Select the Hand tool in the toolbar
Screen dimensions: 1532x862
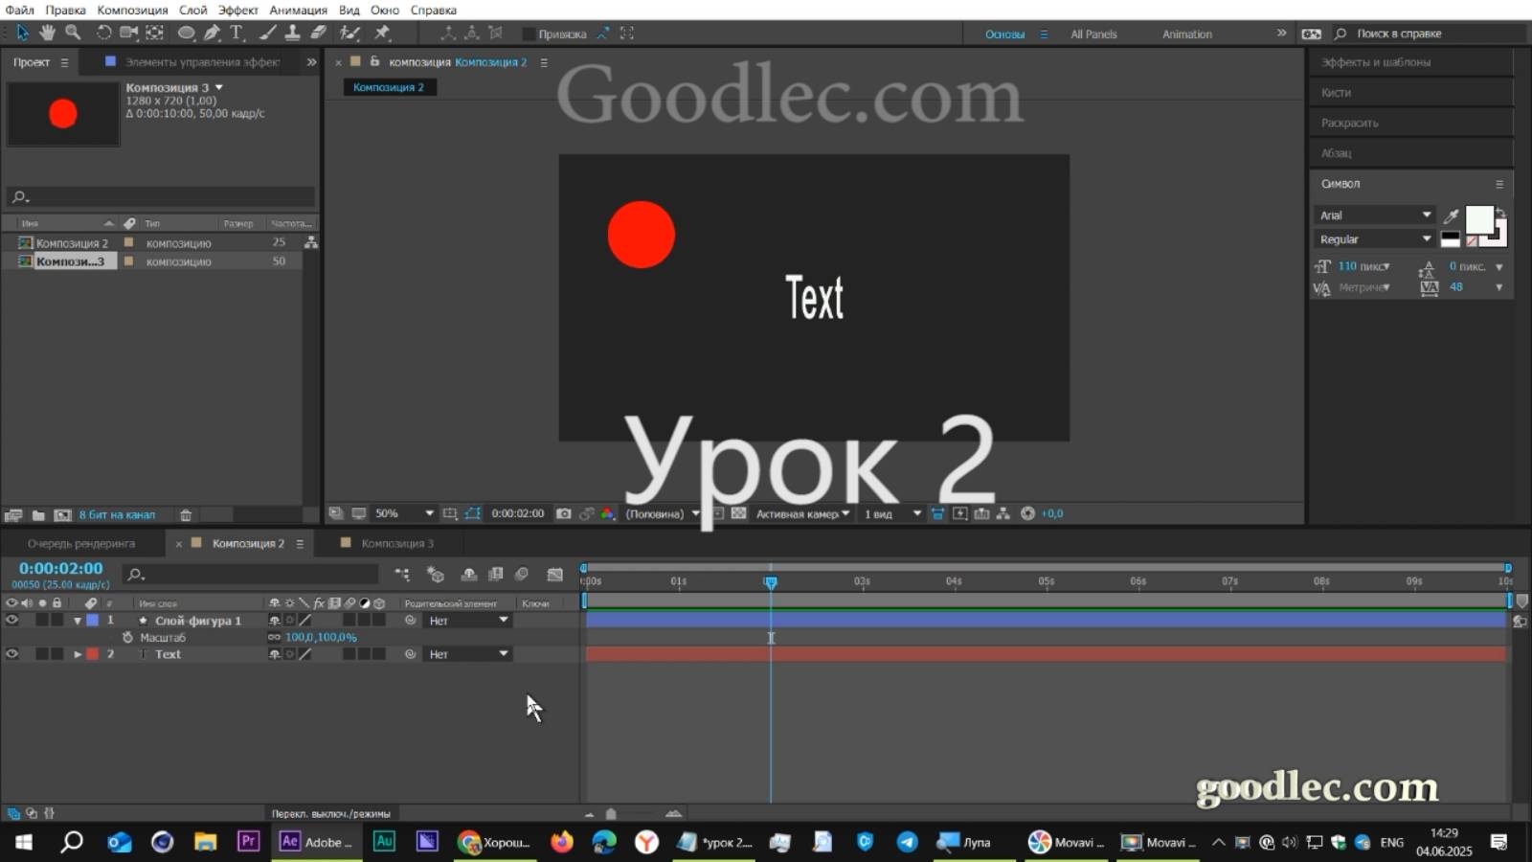tap(46, 33)
